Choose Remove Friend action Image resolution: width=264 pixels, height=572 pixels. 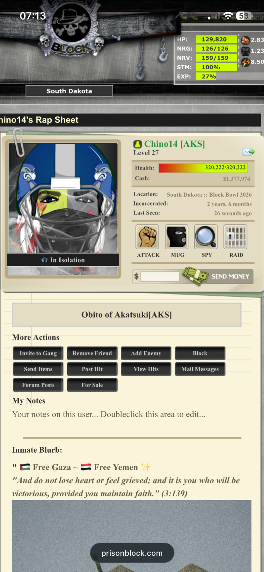tap(92, 353)
